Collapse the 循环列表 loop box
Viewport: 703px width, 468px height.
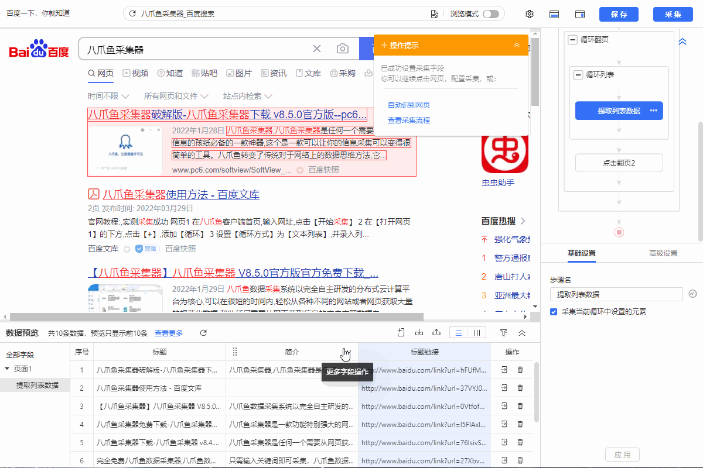(578, 75)
